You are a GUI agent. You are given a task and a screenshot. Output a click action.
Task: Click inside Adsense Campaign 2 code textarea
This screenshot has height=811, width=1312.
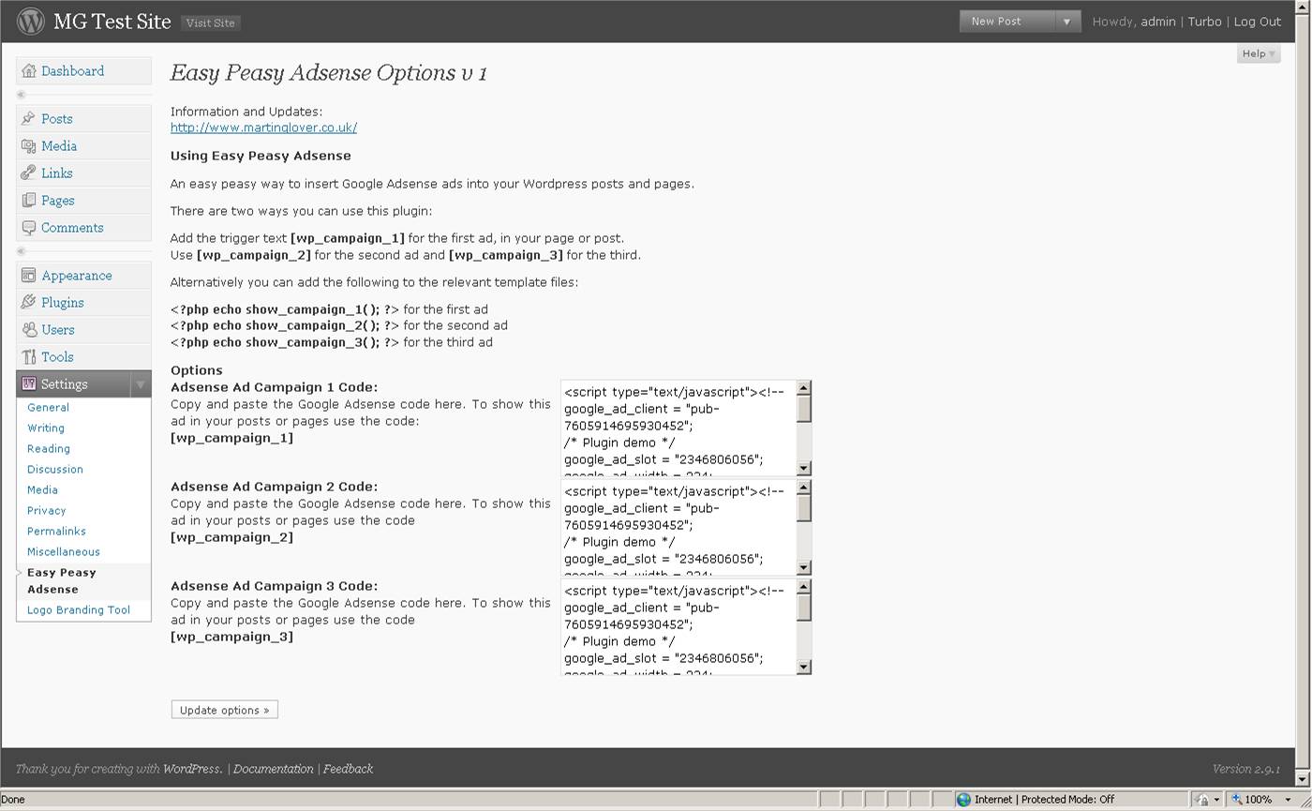[678, 526]
